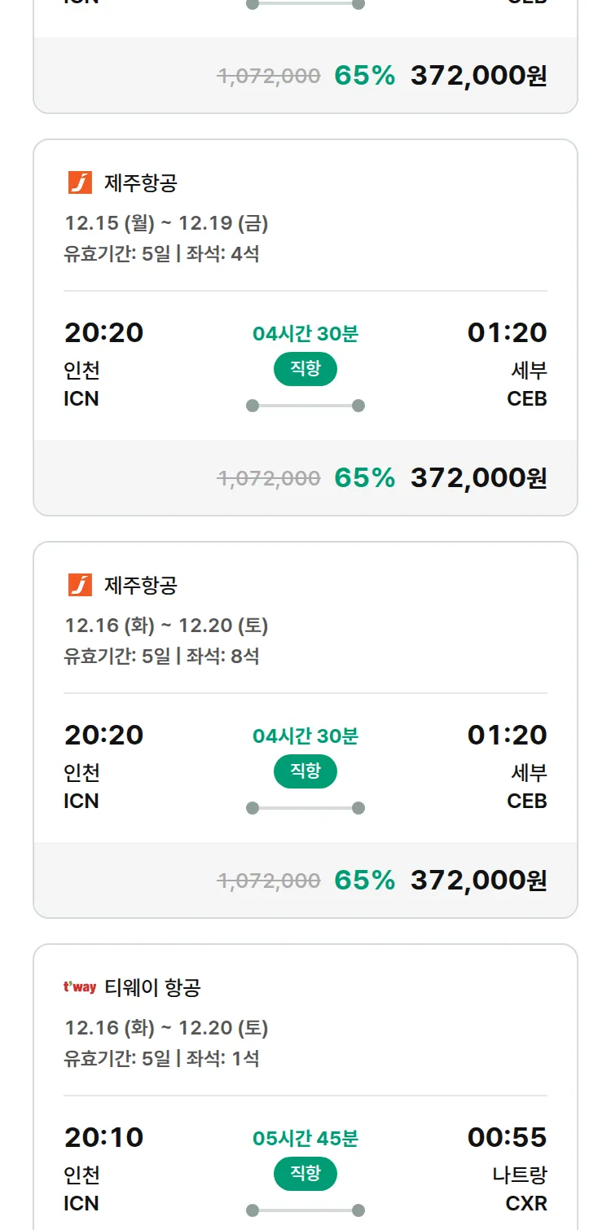
Task: Click the Jeju Air logo on the 12.16 flight
Action: pos(80,585)
